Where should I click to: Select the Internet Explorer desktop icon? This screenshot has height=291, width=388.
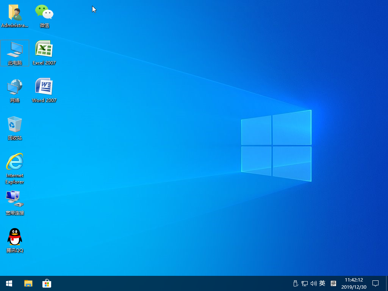[15, 169]
